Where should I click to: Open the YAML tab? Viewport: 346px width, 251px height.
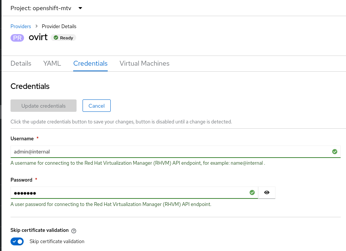pyautogui.click(x=52, y=63)
